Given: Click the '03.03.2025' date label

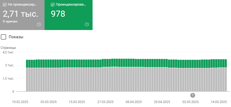Looking at the screenshot, I should click(x=49, y=102).
